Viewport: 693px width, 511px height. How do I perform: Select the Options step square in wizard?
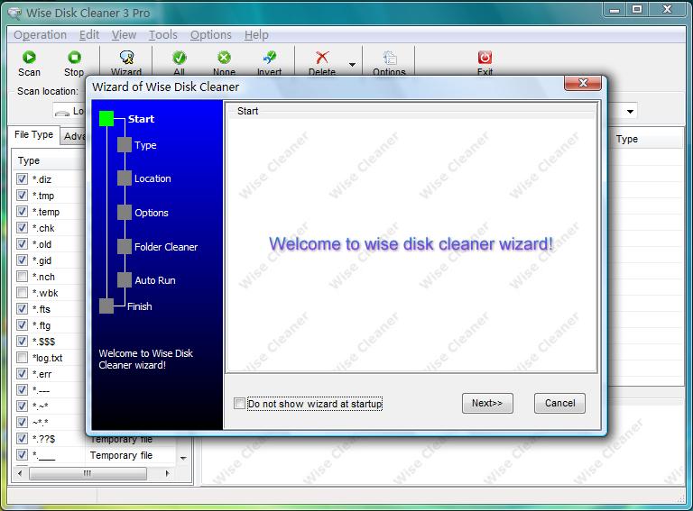tap(125, 213)
